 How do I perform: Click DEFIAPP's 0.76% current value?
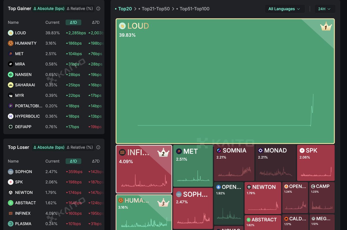click(51, 127)
